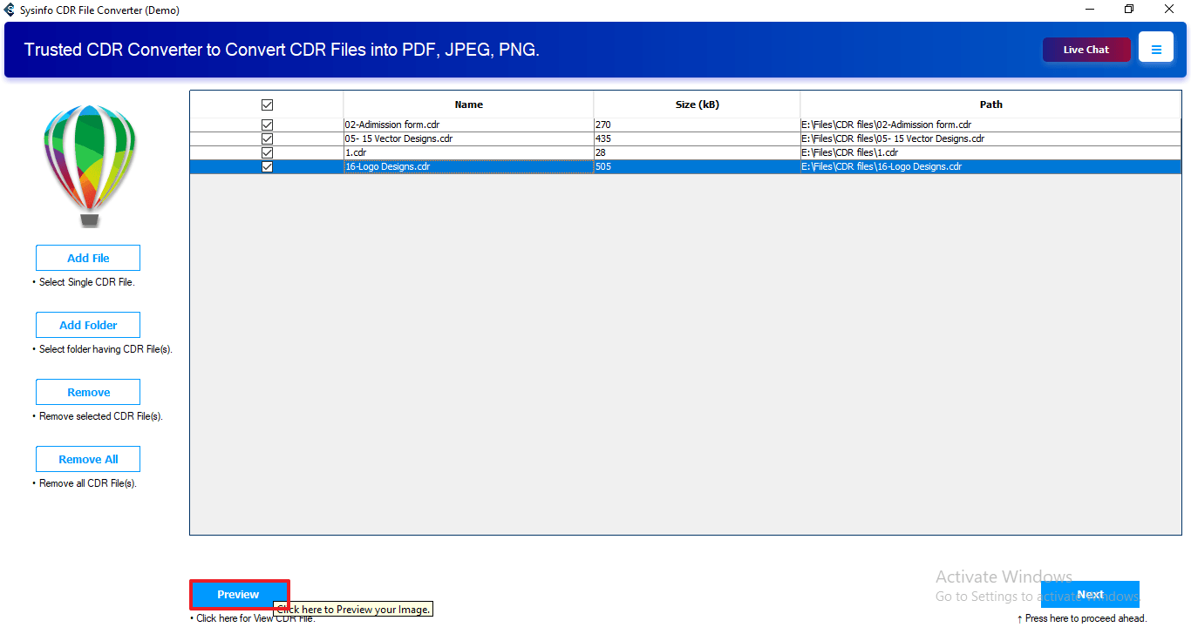The image size is (1191, 634).
Task: Uncheck the 1.cdr checkbox
Action: click(267, 152)
